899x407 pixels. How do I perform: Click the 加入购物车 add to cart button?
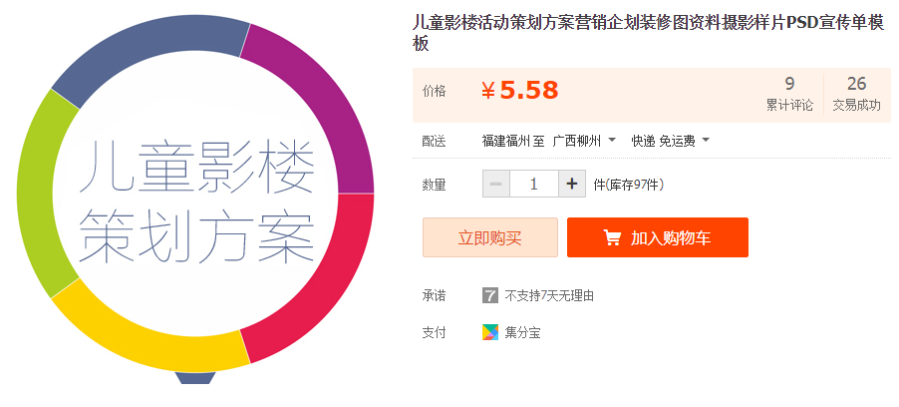click(658, 237)
